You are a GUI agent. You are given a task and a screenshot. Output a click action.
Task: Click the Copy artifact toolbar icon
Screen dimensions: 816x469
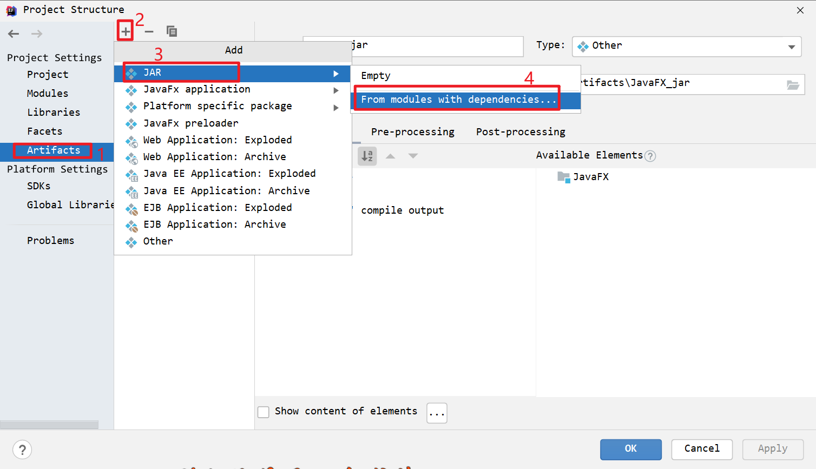(172, 31)
